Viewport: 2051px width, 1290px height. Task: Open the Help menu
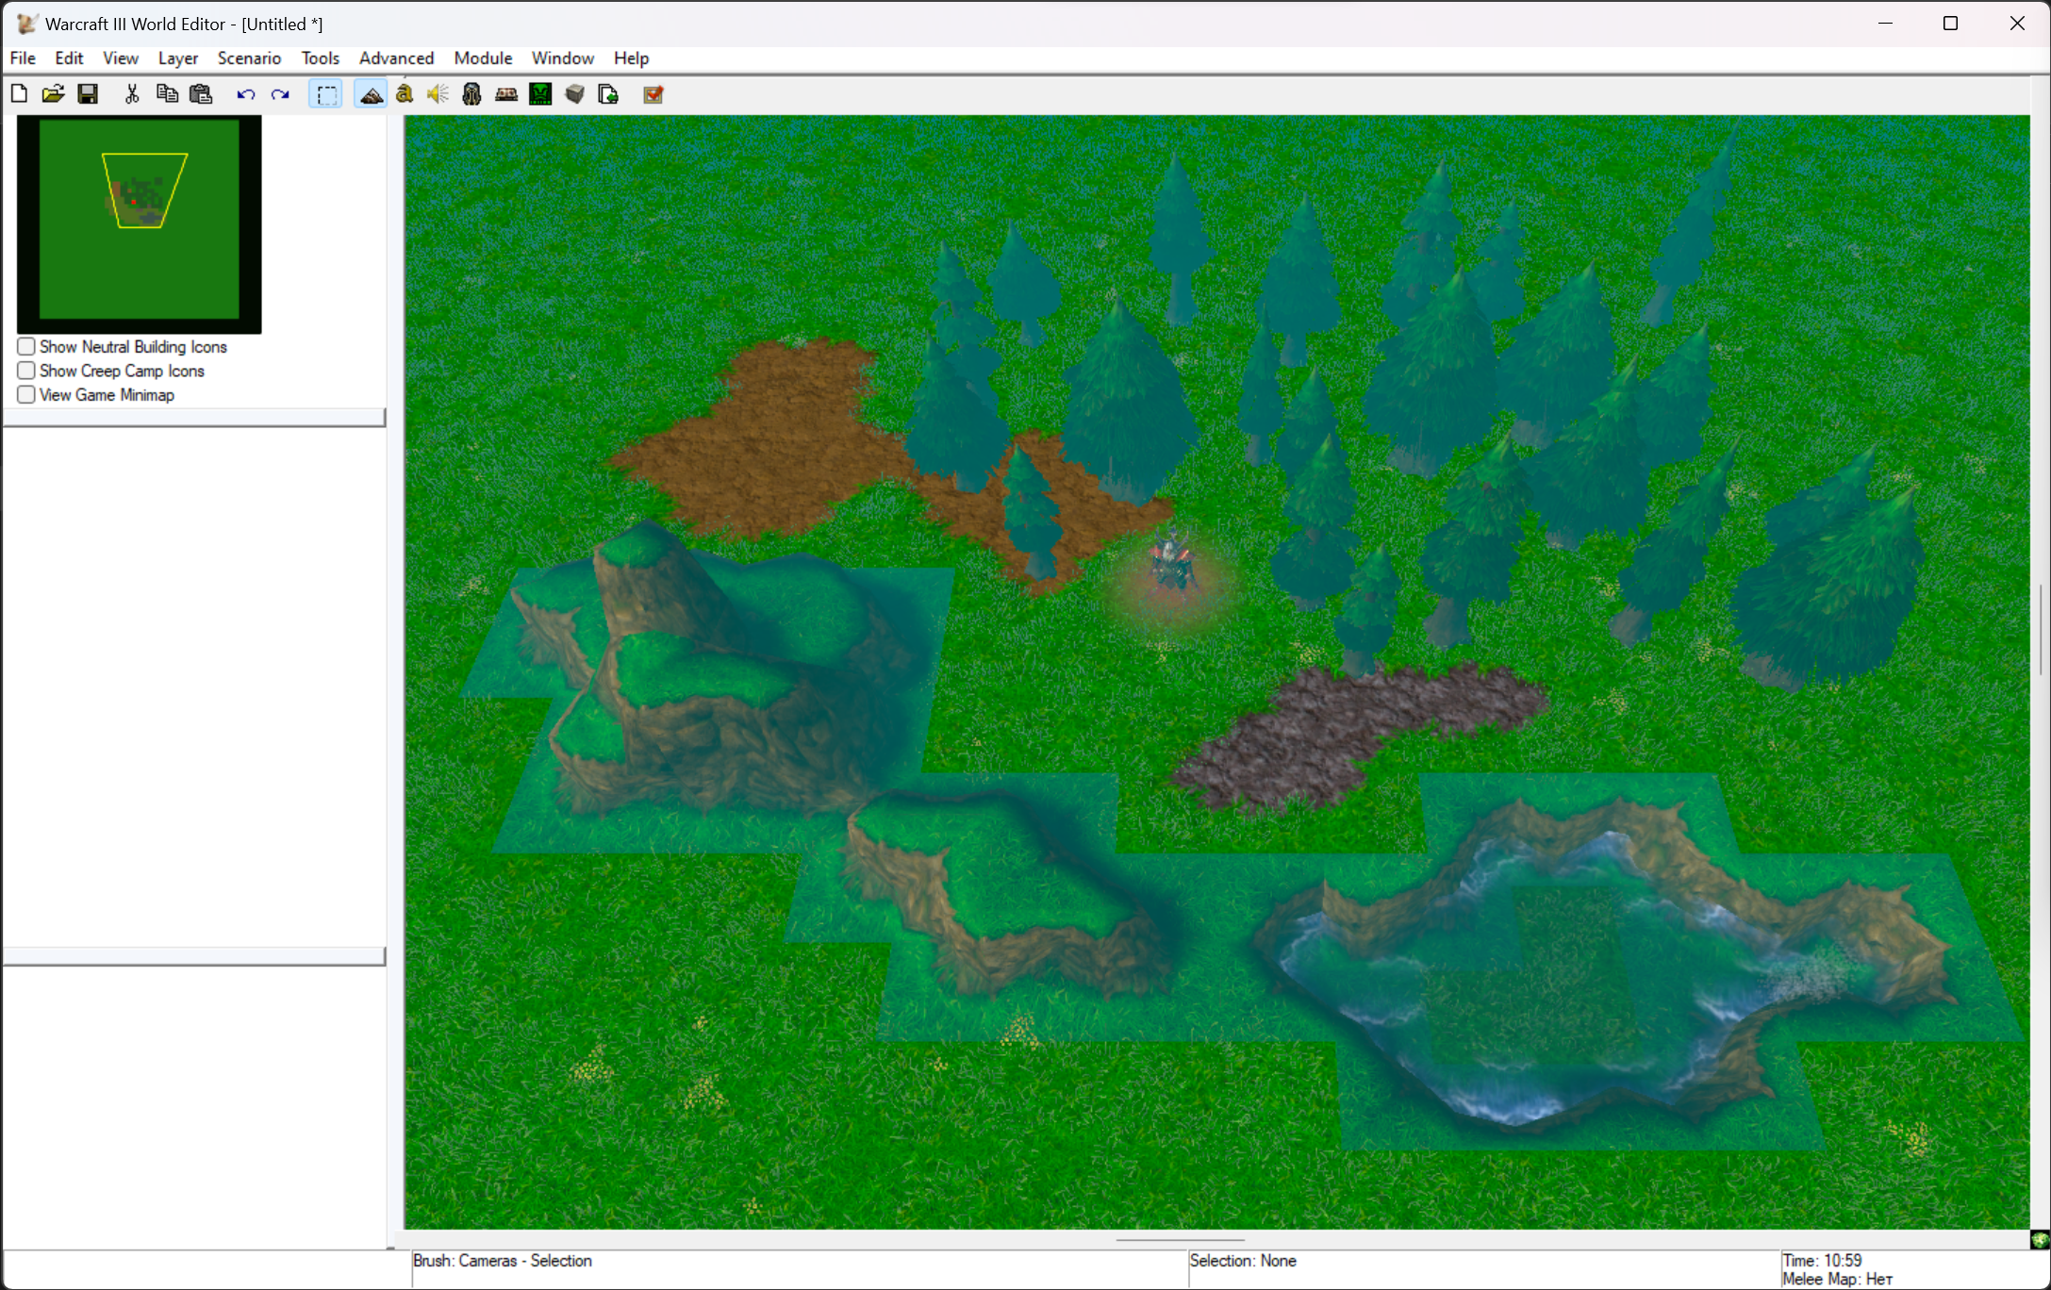click(x=631, y=58)
